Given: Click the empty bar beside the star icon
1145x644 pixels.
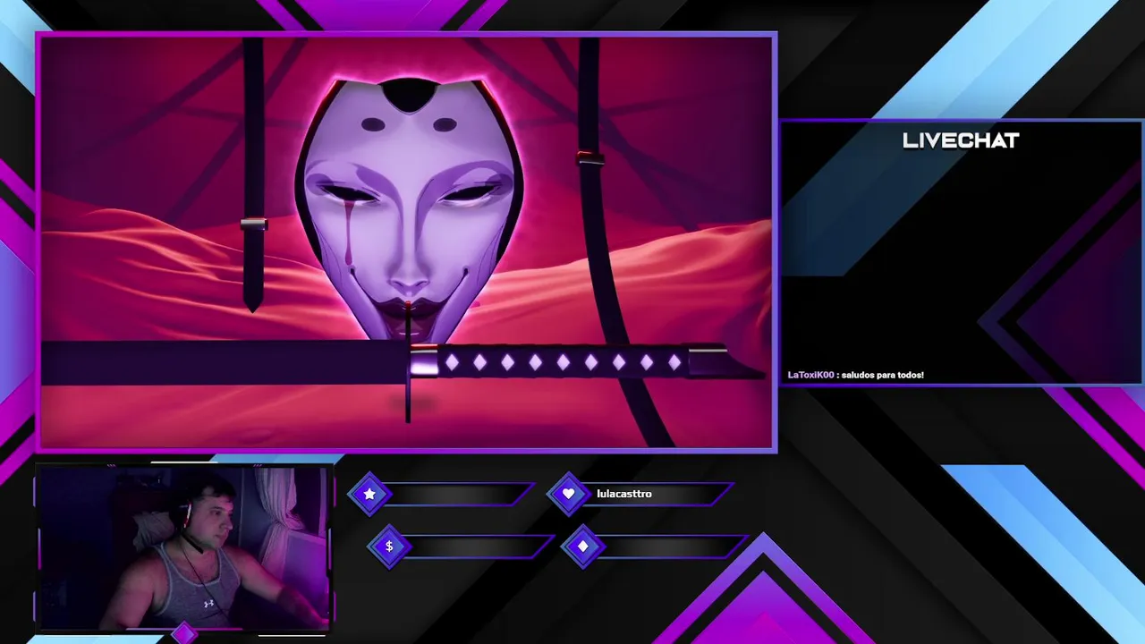Looking at the screenshot, I should pyautogui.click(x=461, y=494).
